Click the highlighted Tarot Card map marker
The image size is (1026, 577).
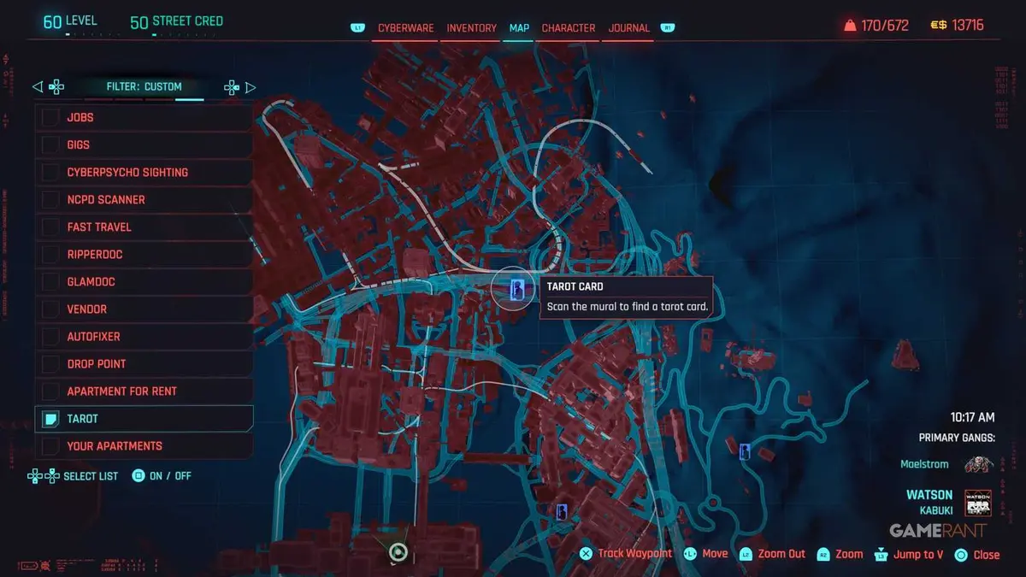[516, 291]
